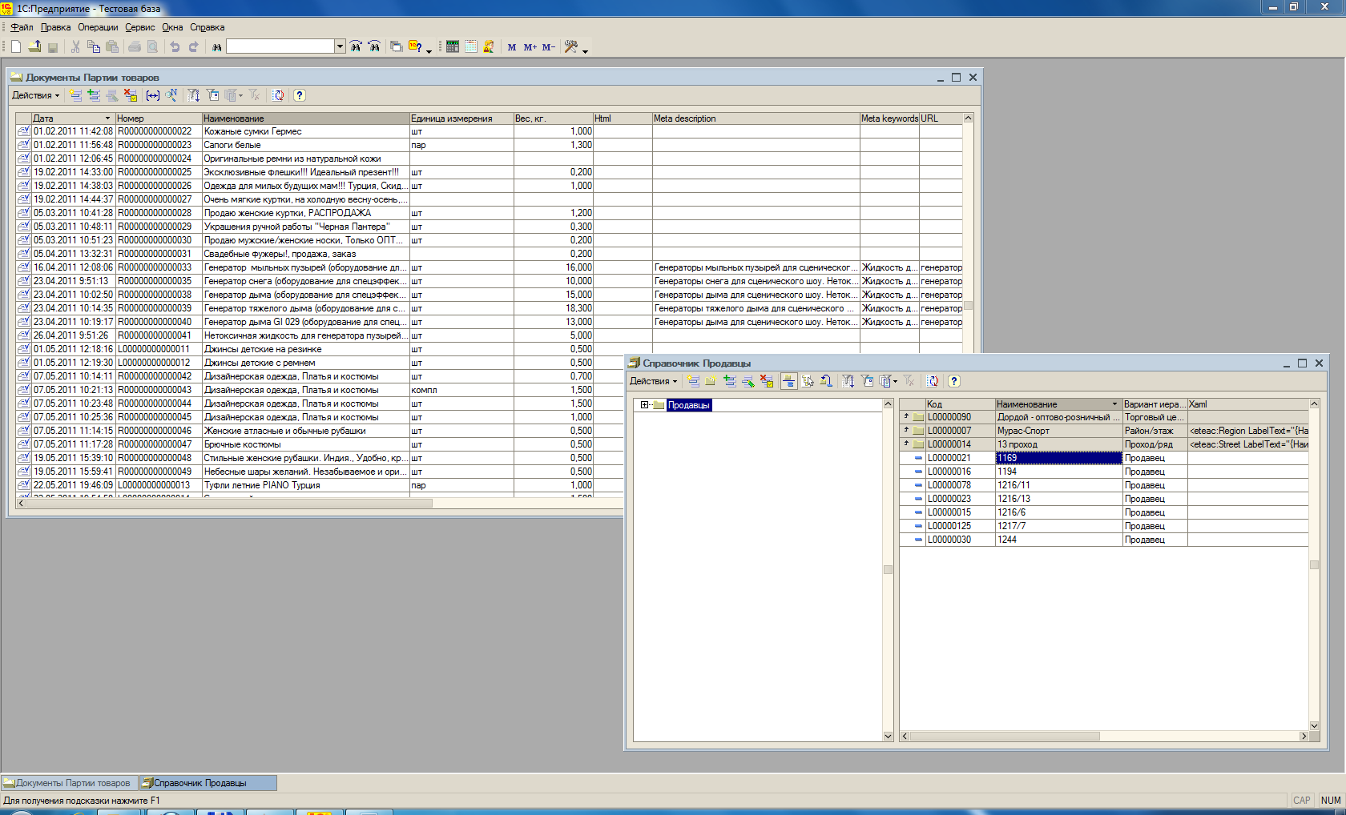Switch to the Документы Партии товаров tab
Image resolution: width=1346 pixels, height=815 pixels.
click(68, 783)
